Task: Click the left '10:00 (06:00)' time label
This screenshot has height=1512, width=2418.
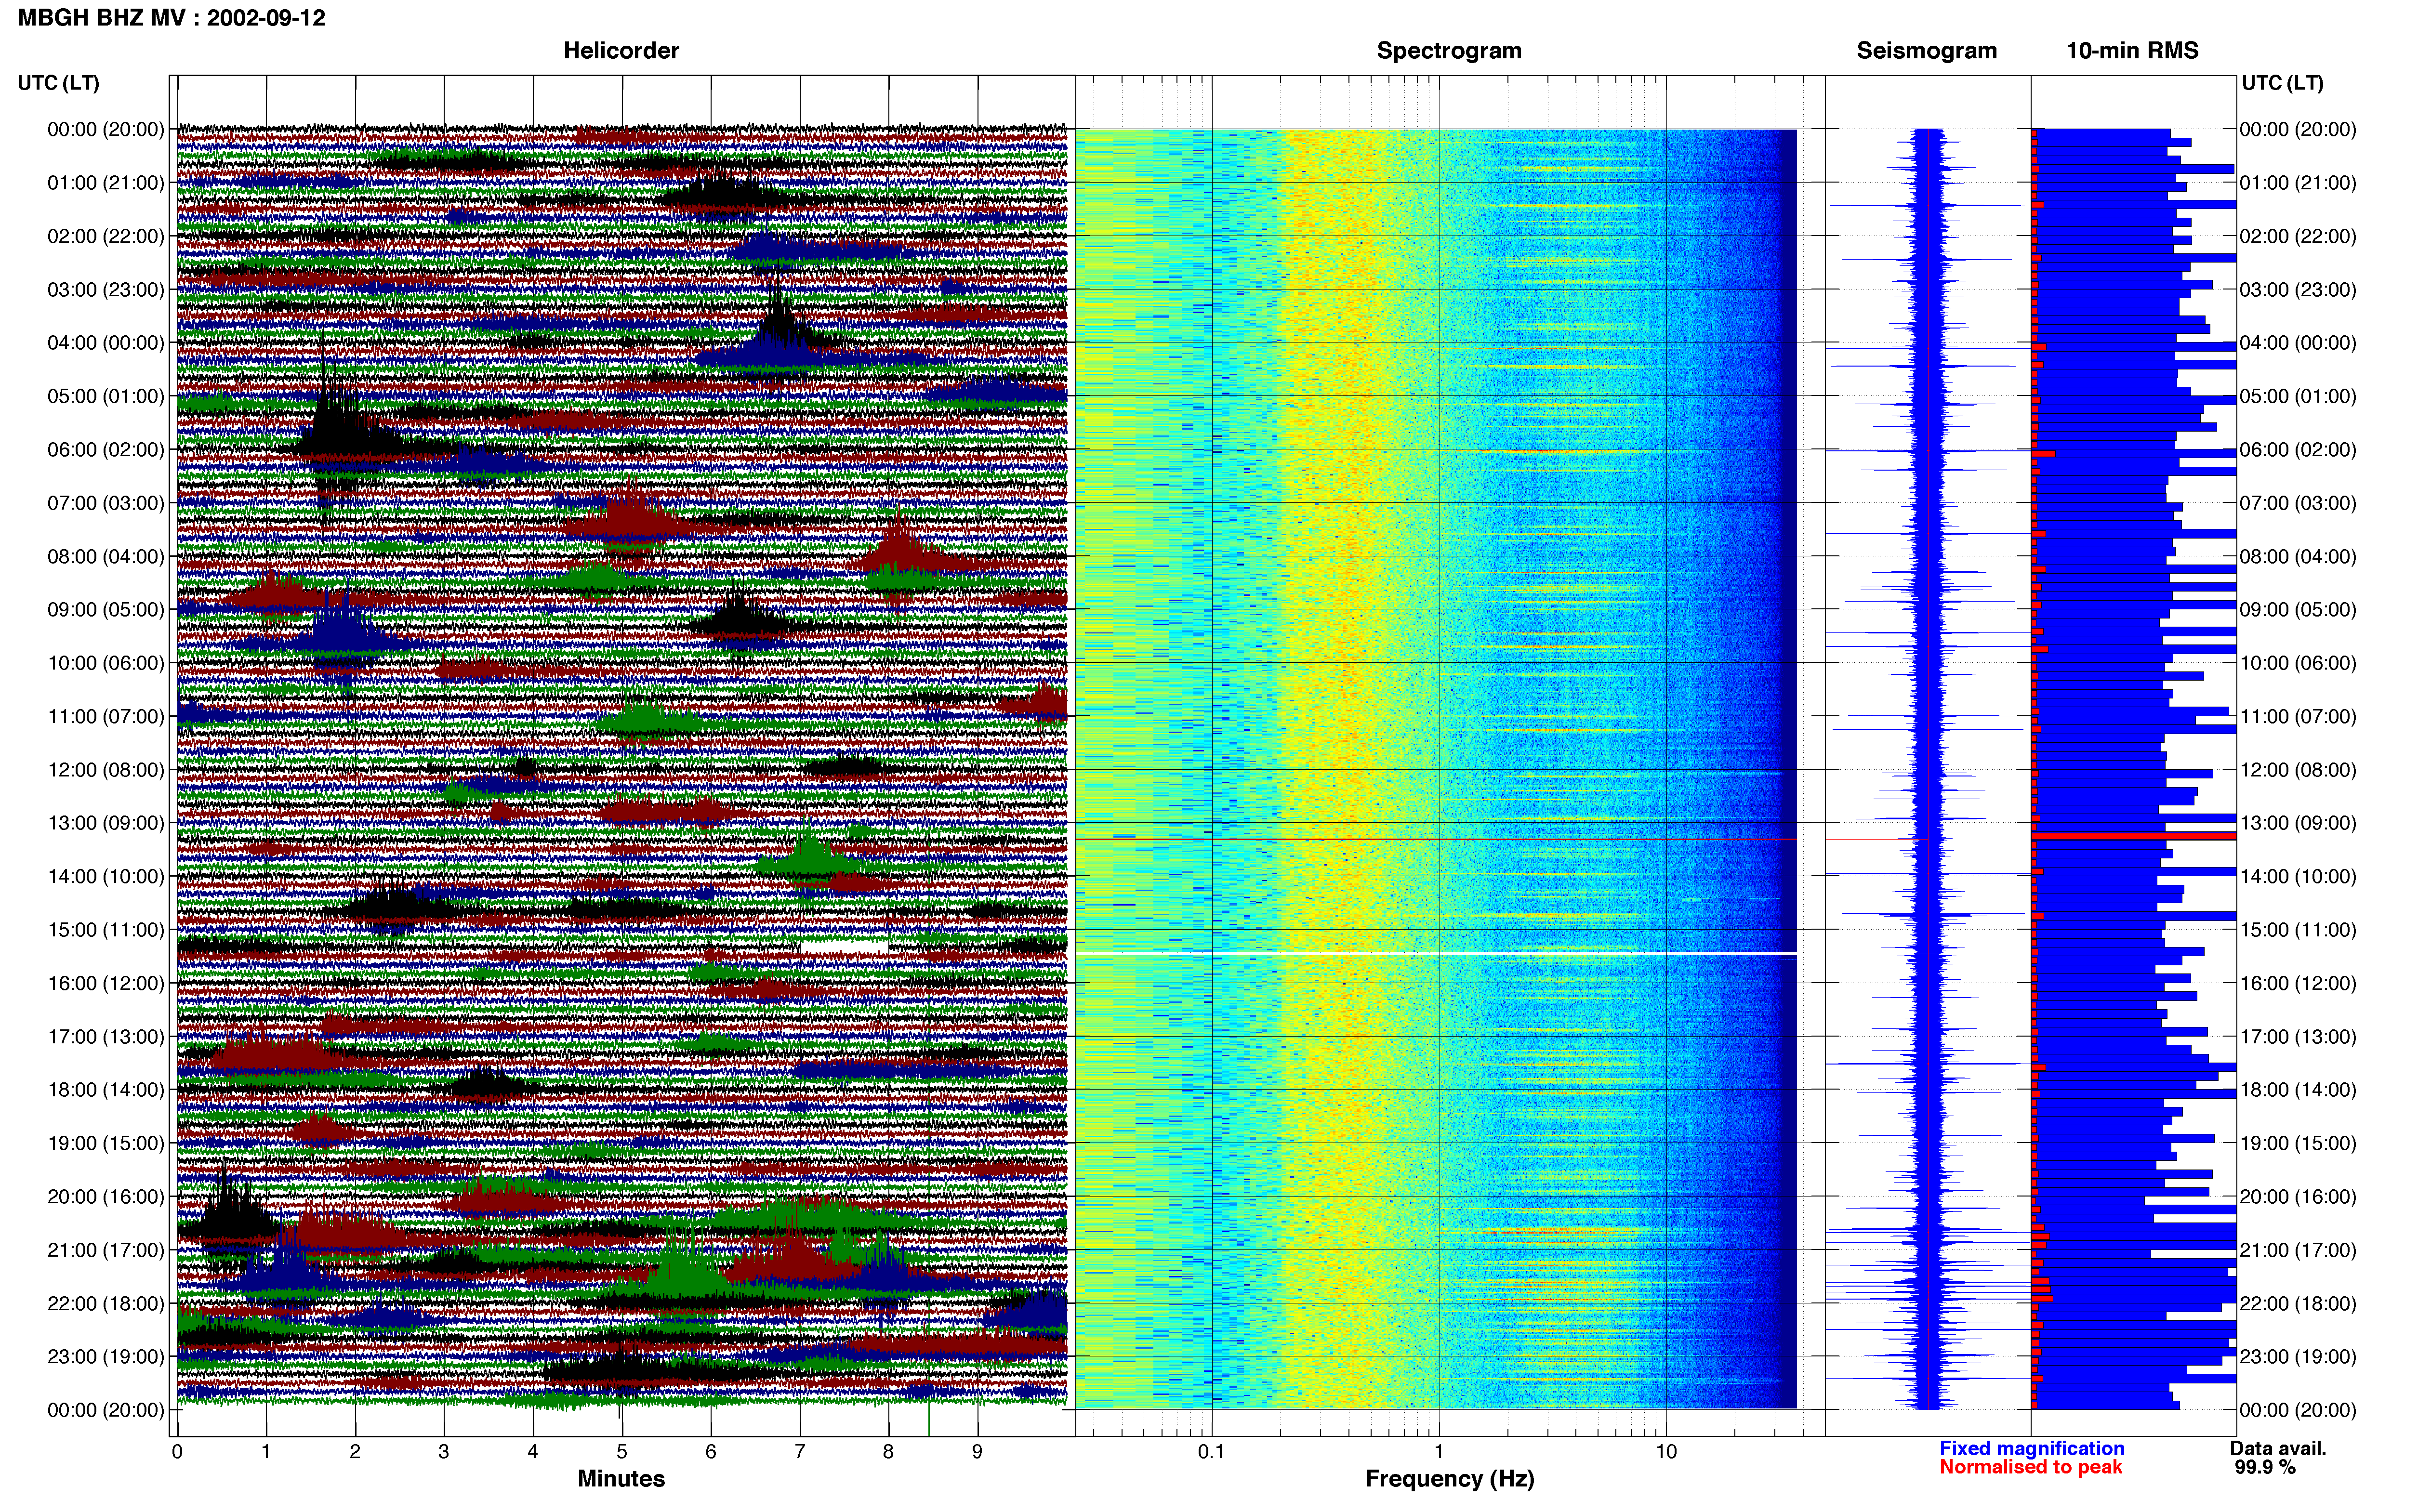Action: coord(105,663)
